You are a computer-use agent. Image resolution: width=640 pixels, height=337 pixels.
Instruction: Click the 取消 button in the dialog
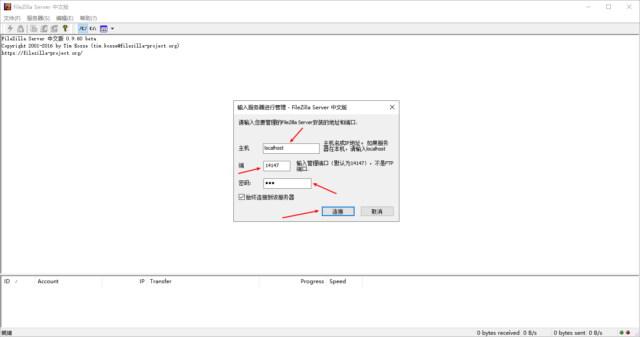377,211
